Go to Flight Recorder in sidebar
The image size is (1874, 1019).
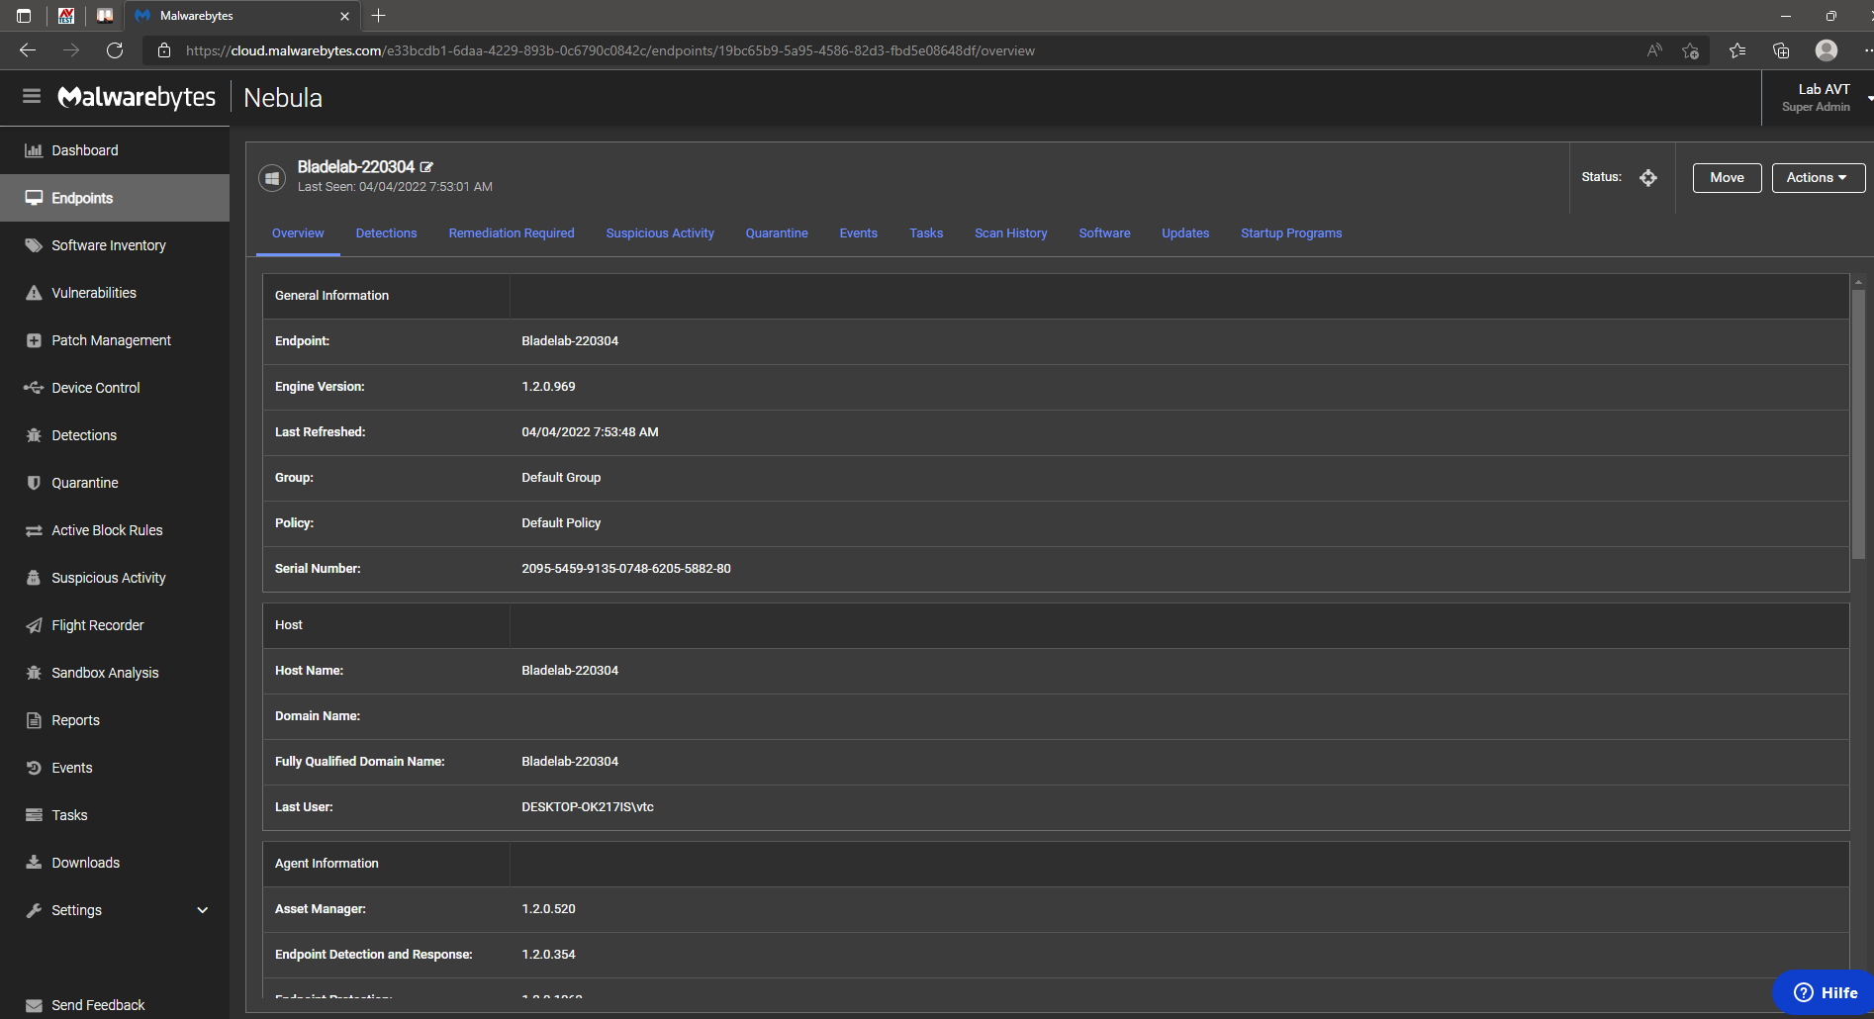[x=97, y=625]
